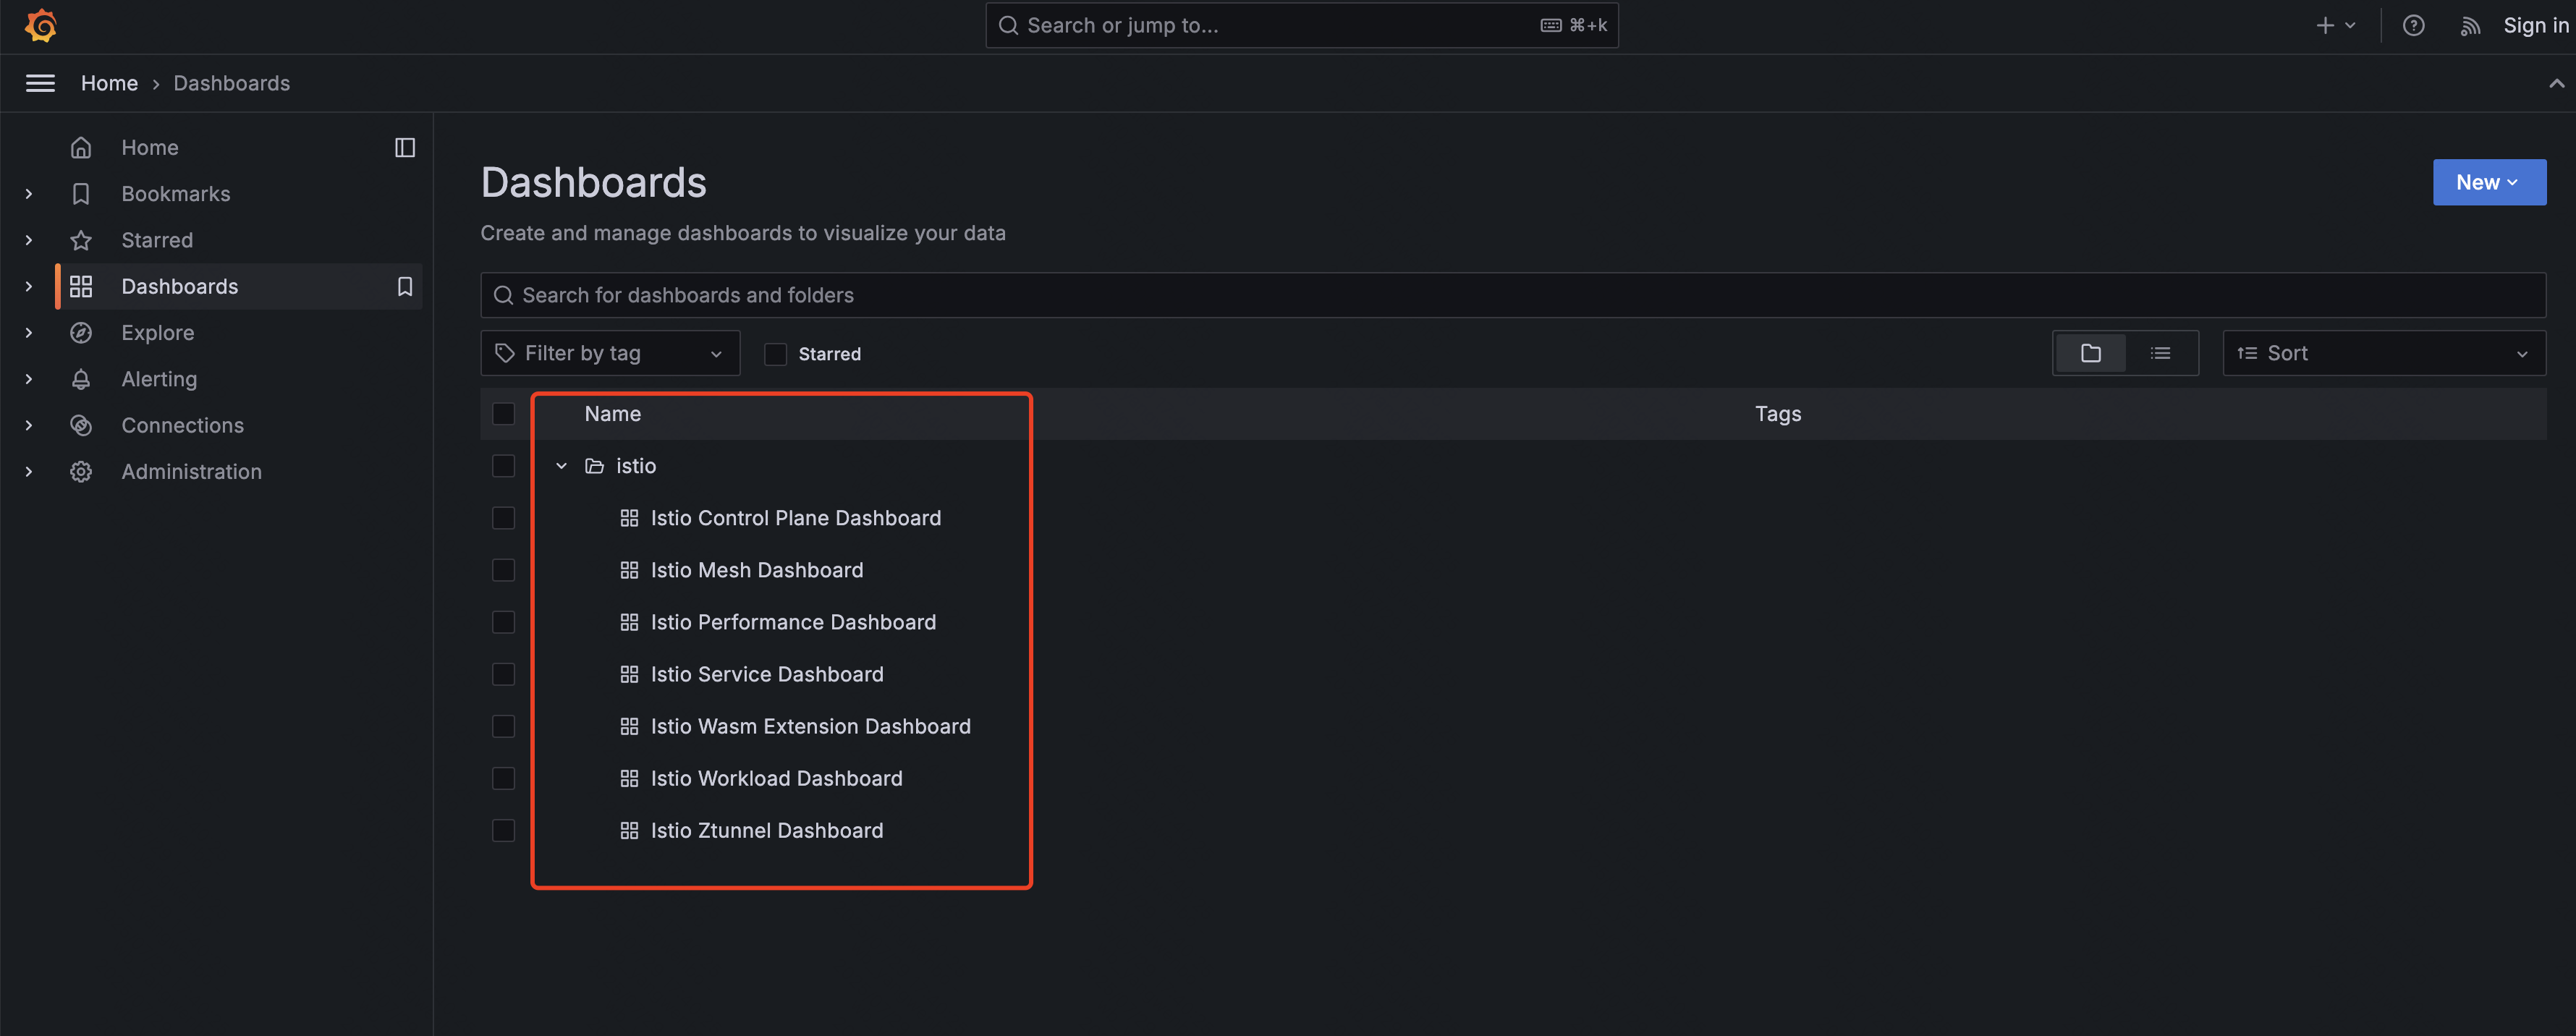Collapse the istio folder
The image size is (2576, 1036).
pyautogui.click(x=562, y=466)
